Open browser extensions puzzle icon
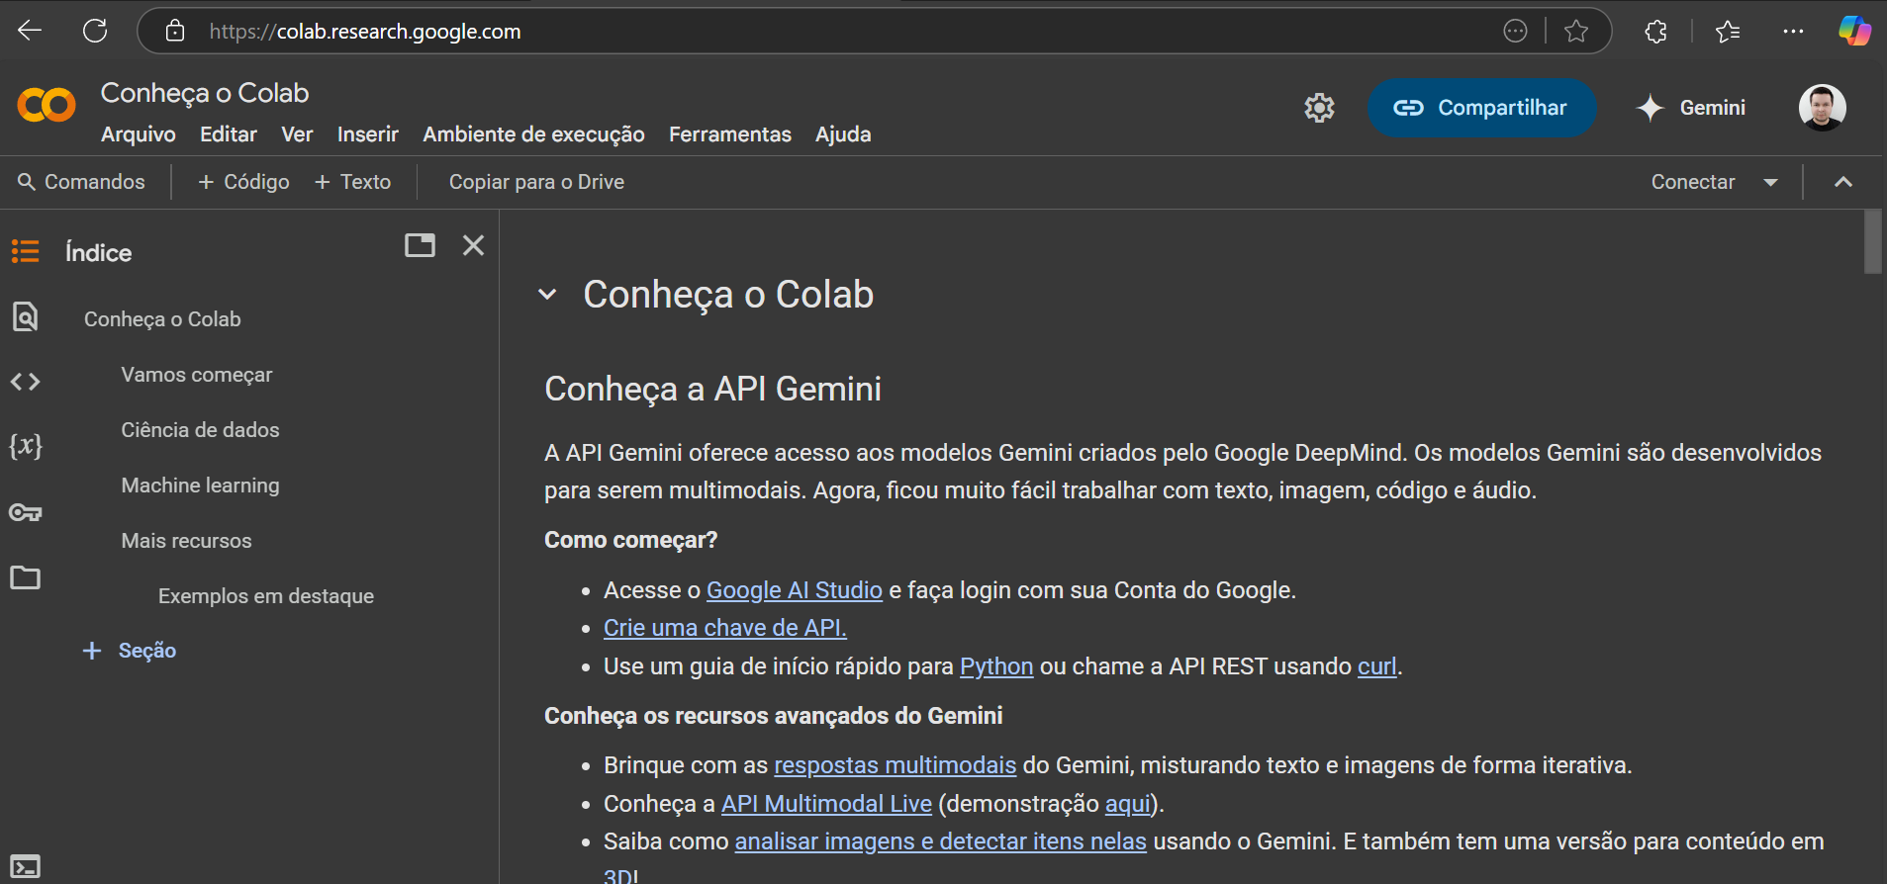 pos(1655,32)
